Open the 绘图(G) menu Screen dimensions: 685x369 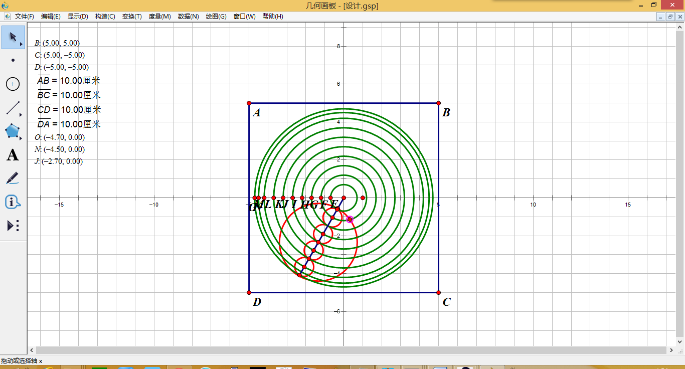216,17
